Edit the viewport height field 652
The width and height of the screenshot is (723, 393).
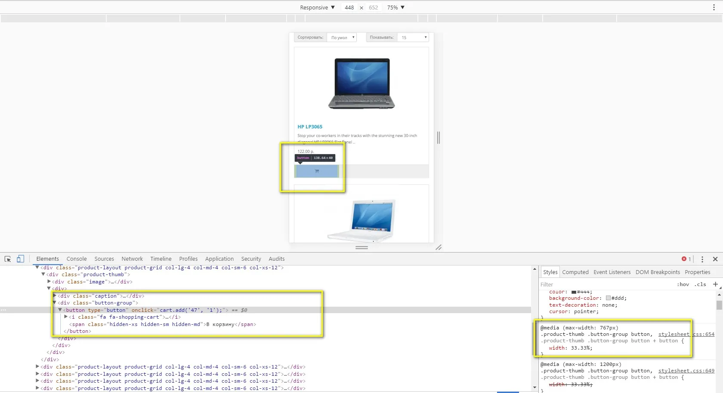click(x=374, y=7)
